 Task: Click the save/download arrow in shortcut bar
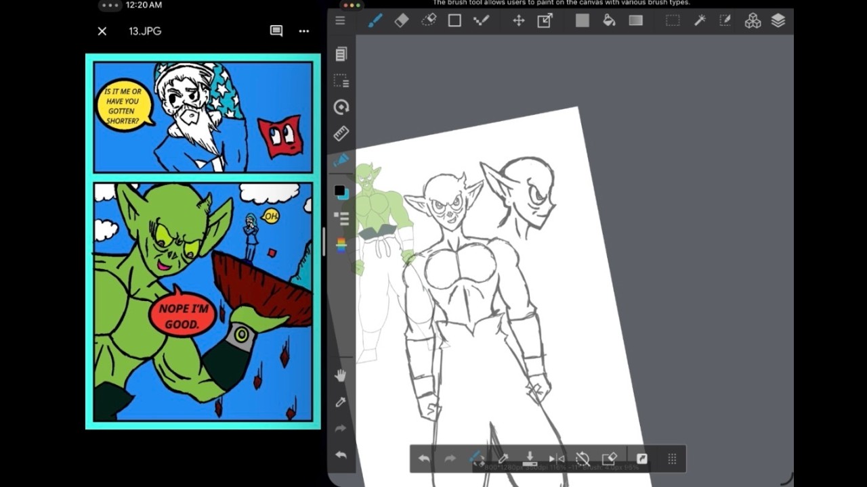530,459
